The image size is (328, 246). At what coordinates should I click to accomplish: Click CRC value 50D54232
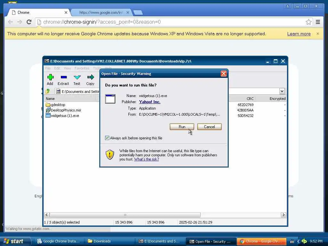click(245, 115)
